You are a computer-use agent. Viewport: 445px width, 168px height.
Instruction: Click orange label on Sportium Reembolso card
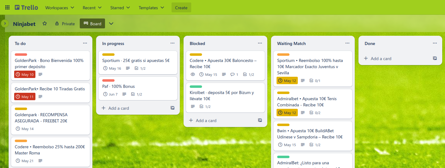[x=283, y=55]
